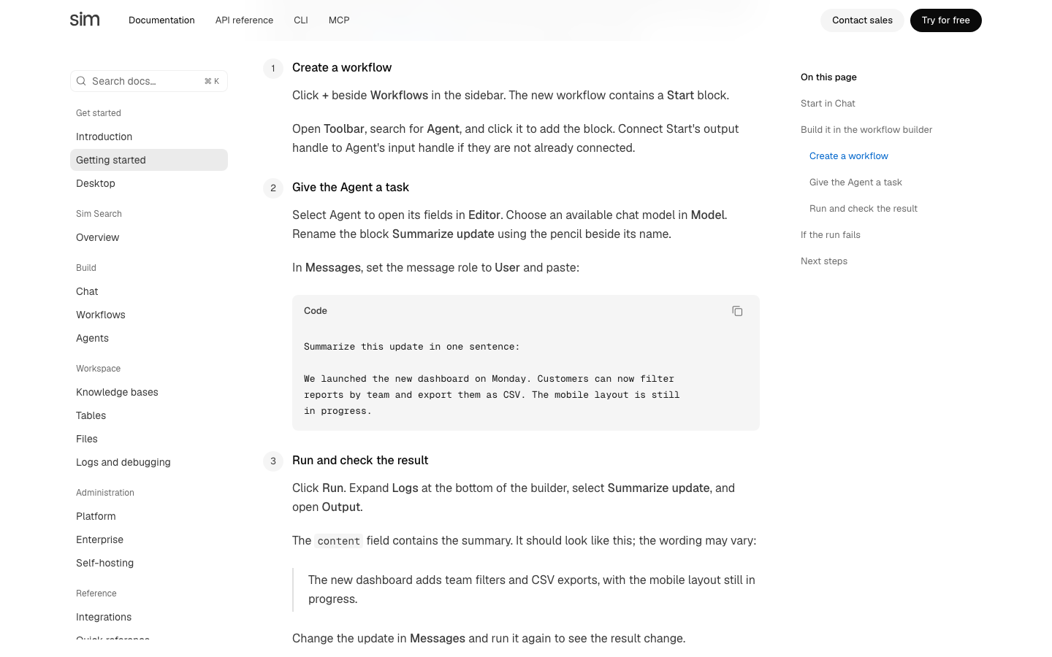Click the Try for free button
Screen dimensions: 1052x657
pyautogui.click(x=945, y=20)
